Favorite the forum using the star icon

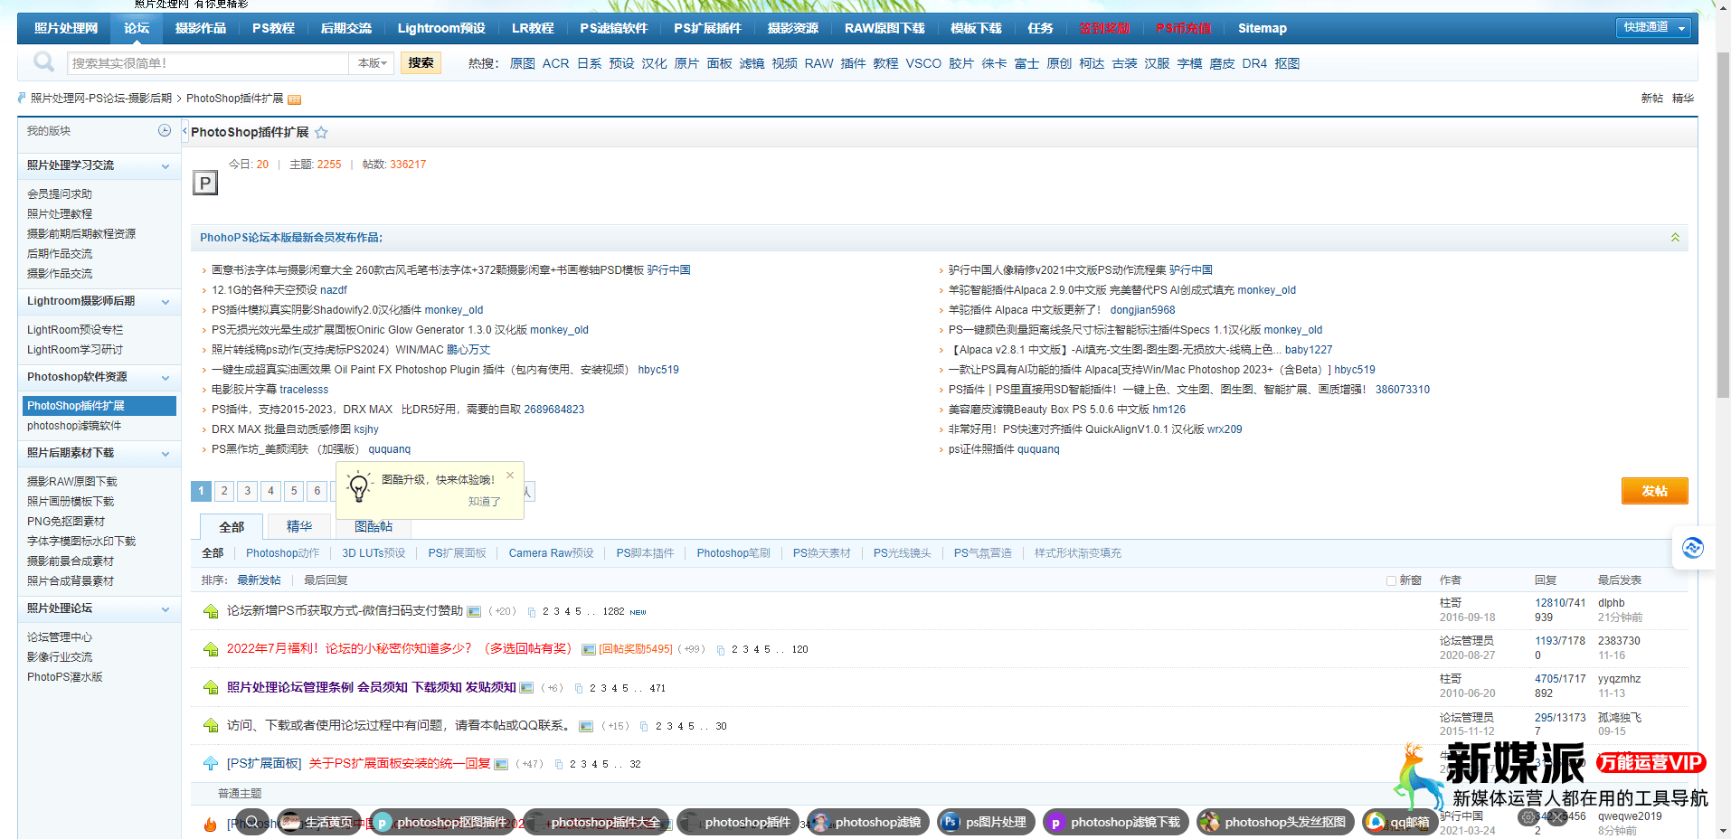321,133
